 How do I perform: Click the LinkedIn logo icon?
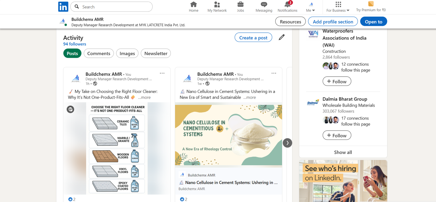click(63, 7)
